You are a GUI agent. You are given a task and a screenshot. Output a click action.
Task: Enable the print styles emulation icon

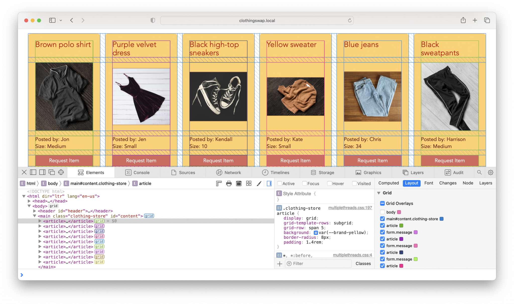tap(228, 183)
